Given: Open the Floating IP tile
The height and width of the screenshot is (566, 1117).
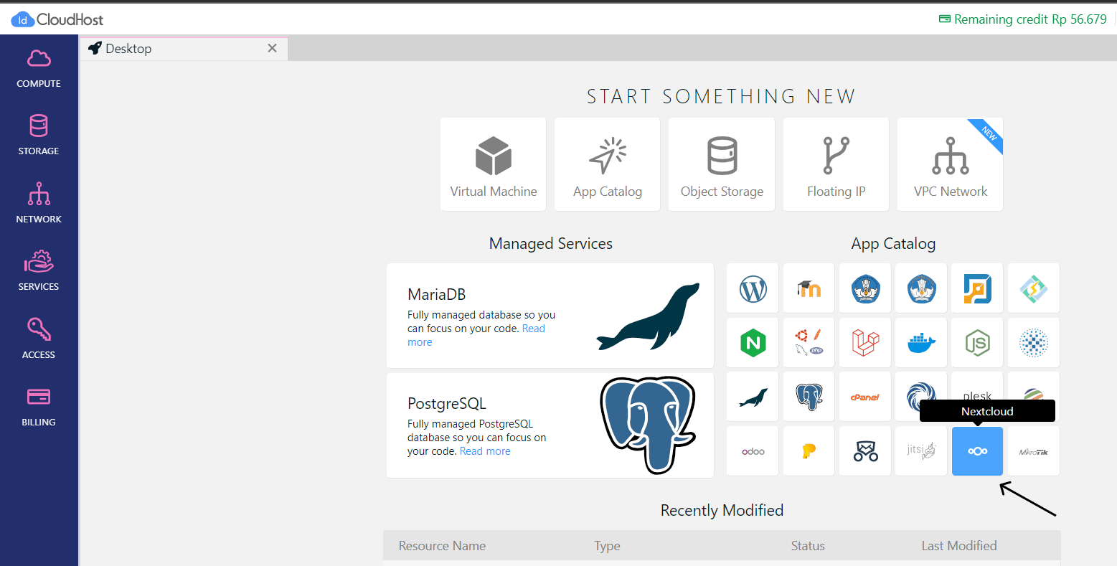Looking at the screenshot, I should click(x=835, y=164).
